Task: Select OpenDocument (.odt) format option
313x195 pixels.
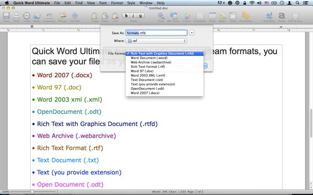Action: point(164,89)
